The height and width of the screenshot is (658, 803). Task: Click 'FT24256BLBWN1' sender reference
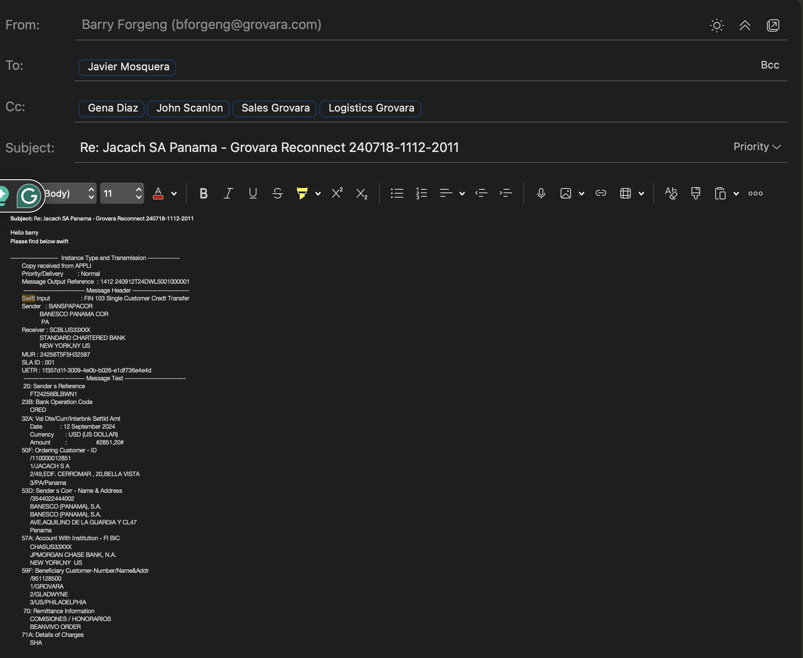[54, 394]
